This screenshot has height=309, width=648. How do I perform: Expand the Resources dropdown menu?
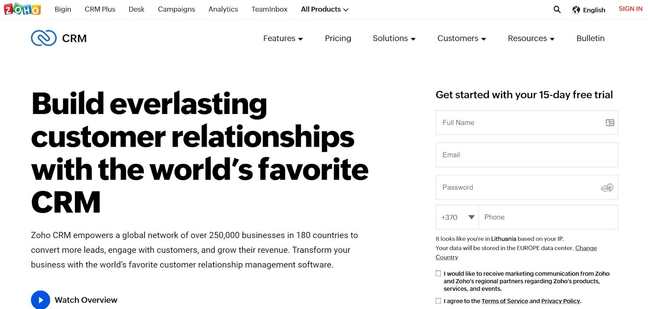click(x=531, y=38)
